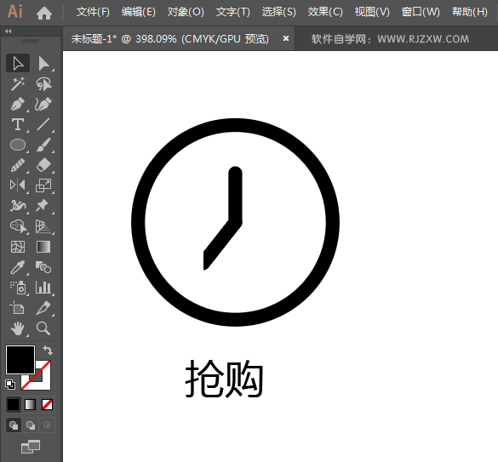Select the Lasso tool
Image resolution: width=498 pixels, height=462 pixels.
point(43,83)
